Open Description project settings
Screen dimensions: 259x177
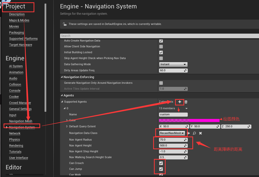[x=17, y=14]
